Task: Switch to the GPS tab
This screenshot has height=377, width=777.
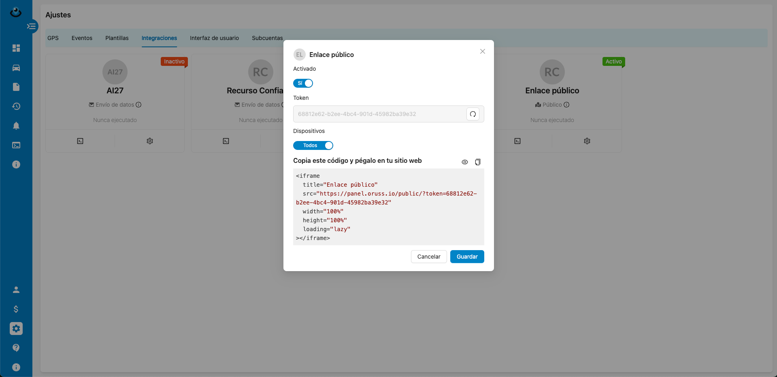Action: click(x=53, y=38)
